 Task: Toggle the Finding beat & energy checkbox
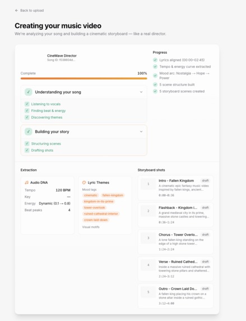[27, 110]
